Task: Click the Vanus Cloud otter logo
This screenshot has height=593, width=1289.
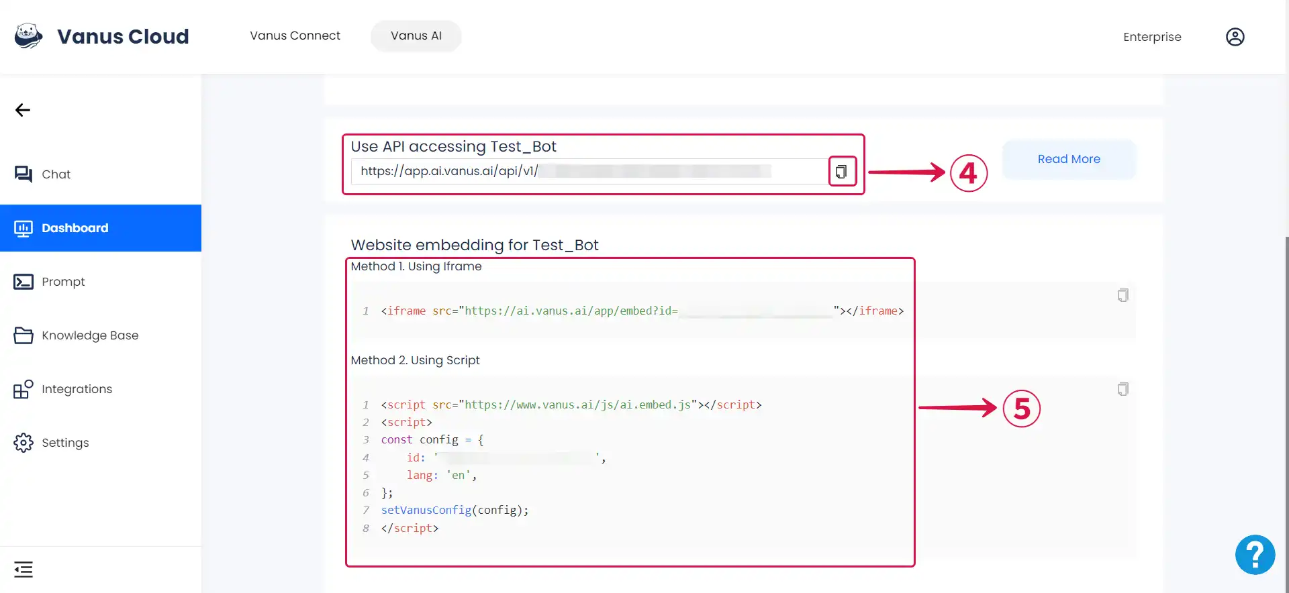Action: 29,36
